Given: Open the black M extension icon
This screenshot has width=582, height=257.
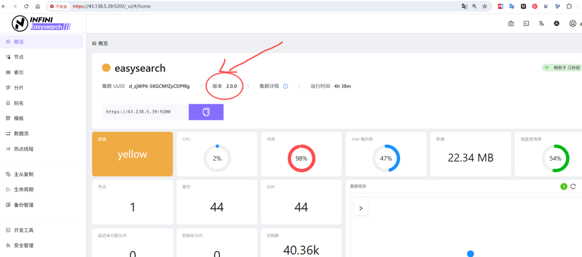Looking at the screenshot, I should (x=523, y=6).
